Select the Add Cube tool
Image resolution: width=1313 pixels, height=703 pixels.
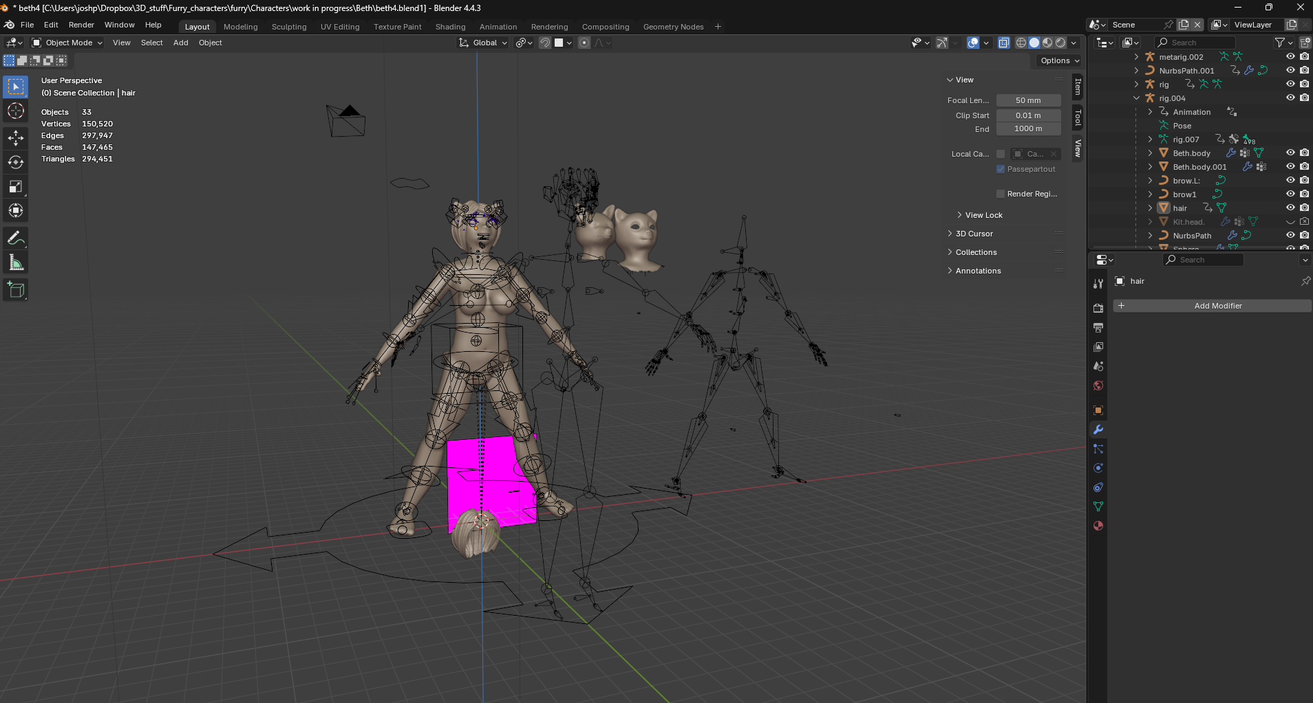coord(16,290)
